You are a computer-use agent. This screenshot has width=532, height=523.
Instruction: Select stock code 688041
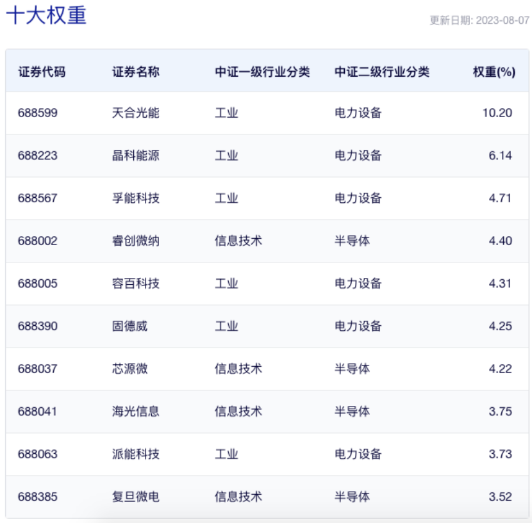(x=37, y=412)
